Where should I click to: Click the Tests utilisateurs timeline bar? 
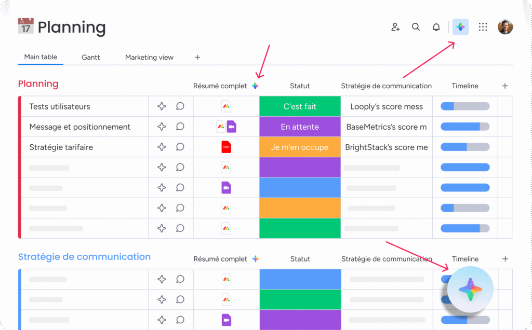click(x=465, y=106)
